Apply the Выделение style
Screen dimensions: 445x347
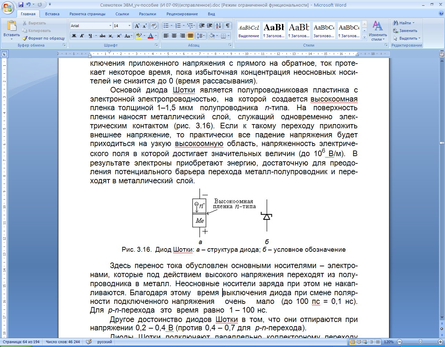click(249, 31)
